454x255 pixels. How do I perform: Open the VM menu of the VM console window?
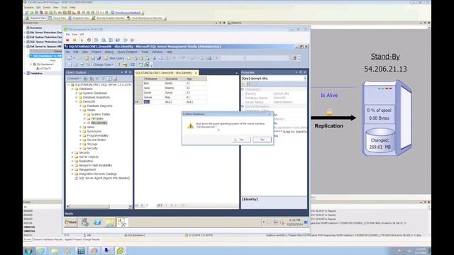82,35
